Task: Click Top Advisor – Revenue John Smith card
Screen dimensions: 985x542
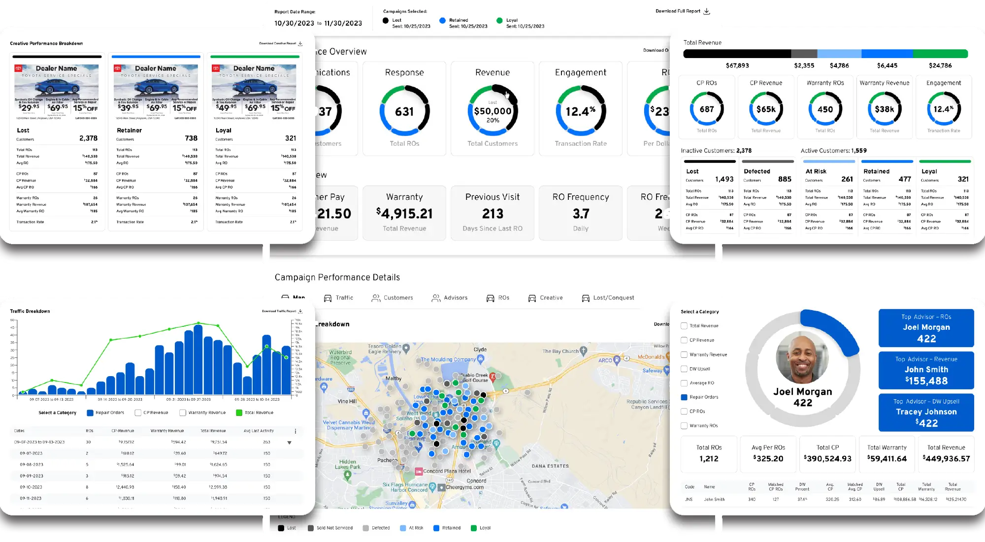Action: pos(926,370)
